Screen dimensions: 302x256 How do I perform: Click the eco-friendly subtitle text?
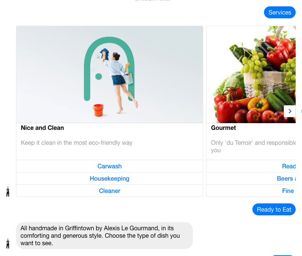point(77,143)
